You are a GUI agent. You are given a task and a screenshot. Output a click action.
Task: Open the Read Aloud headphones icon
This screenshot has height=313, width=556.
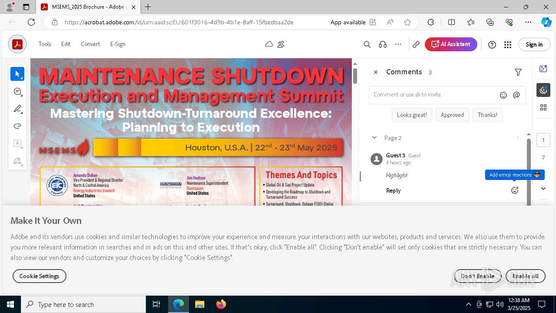[x=383, y=44]
